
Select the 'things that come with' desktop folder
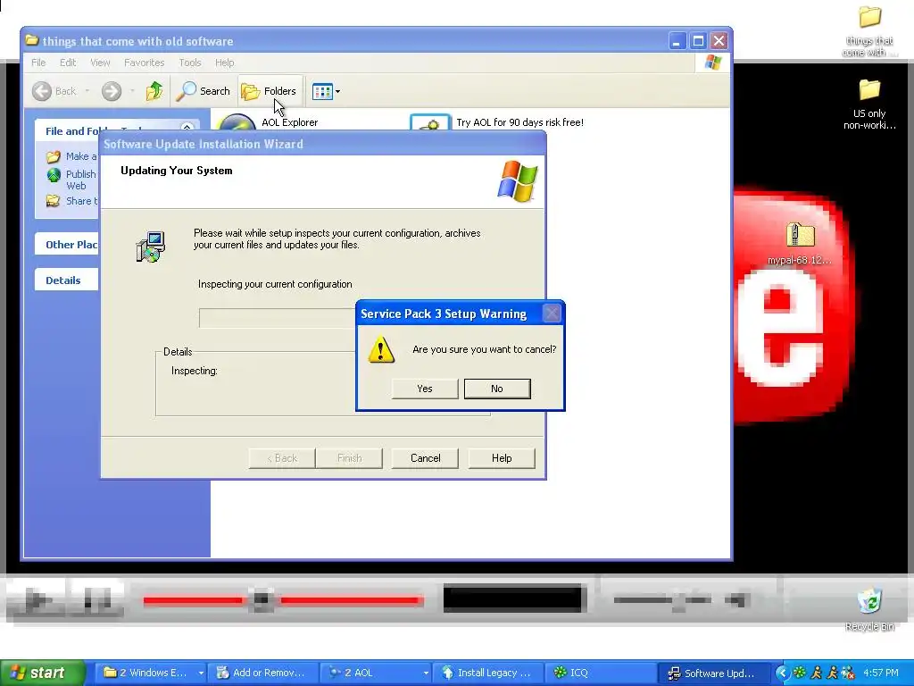coord(869,31)
